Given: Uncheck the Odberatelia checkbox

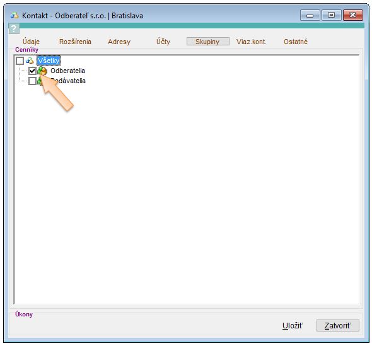Looking at the screenshot, I should click(x=32, y=71).
